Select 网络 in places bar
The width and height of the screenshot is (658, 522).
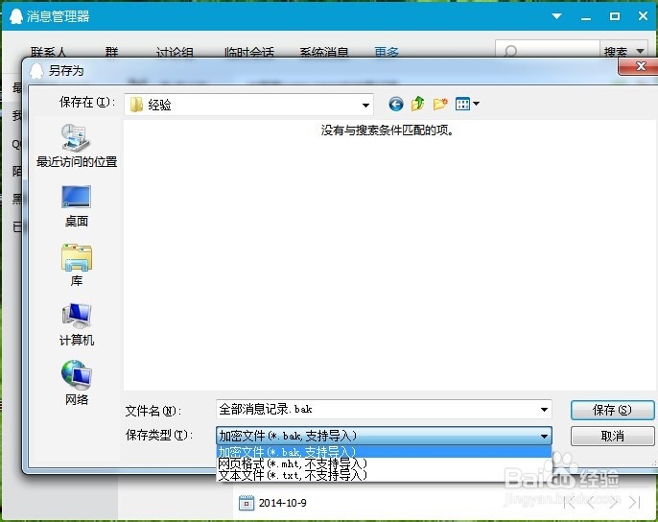click(x=77, y=383)
